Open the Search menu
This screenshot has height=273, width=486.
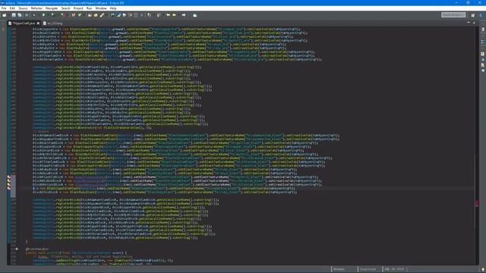65,8
